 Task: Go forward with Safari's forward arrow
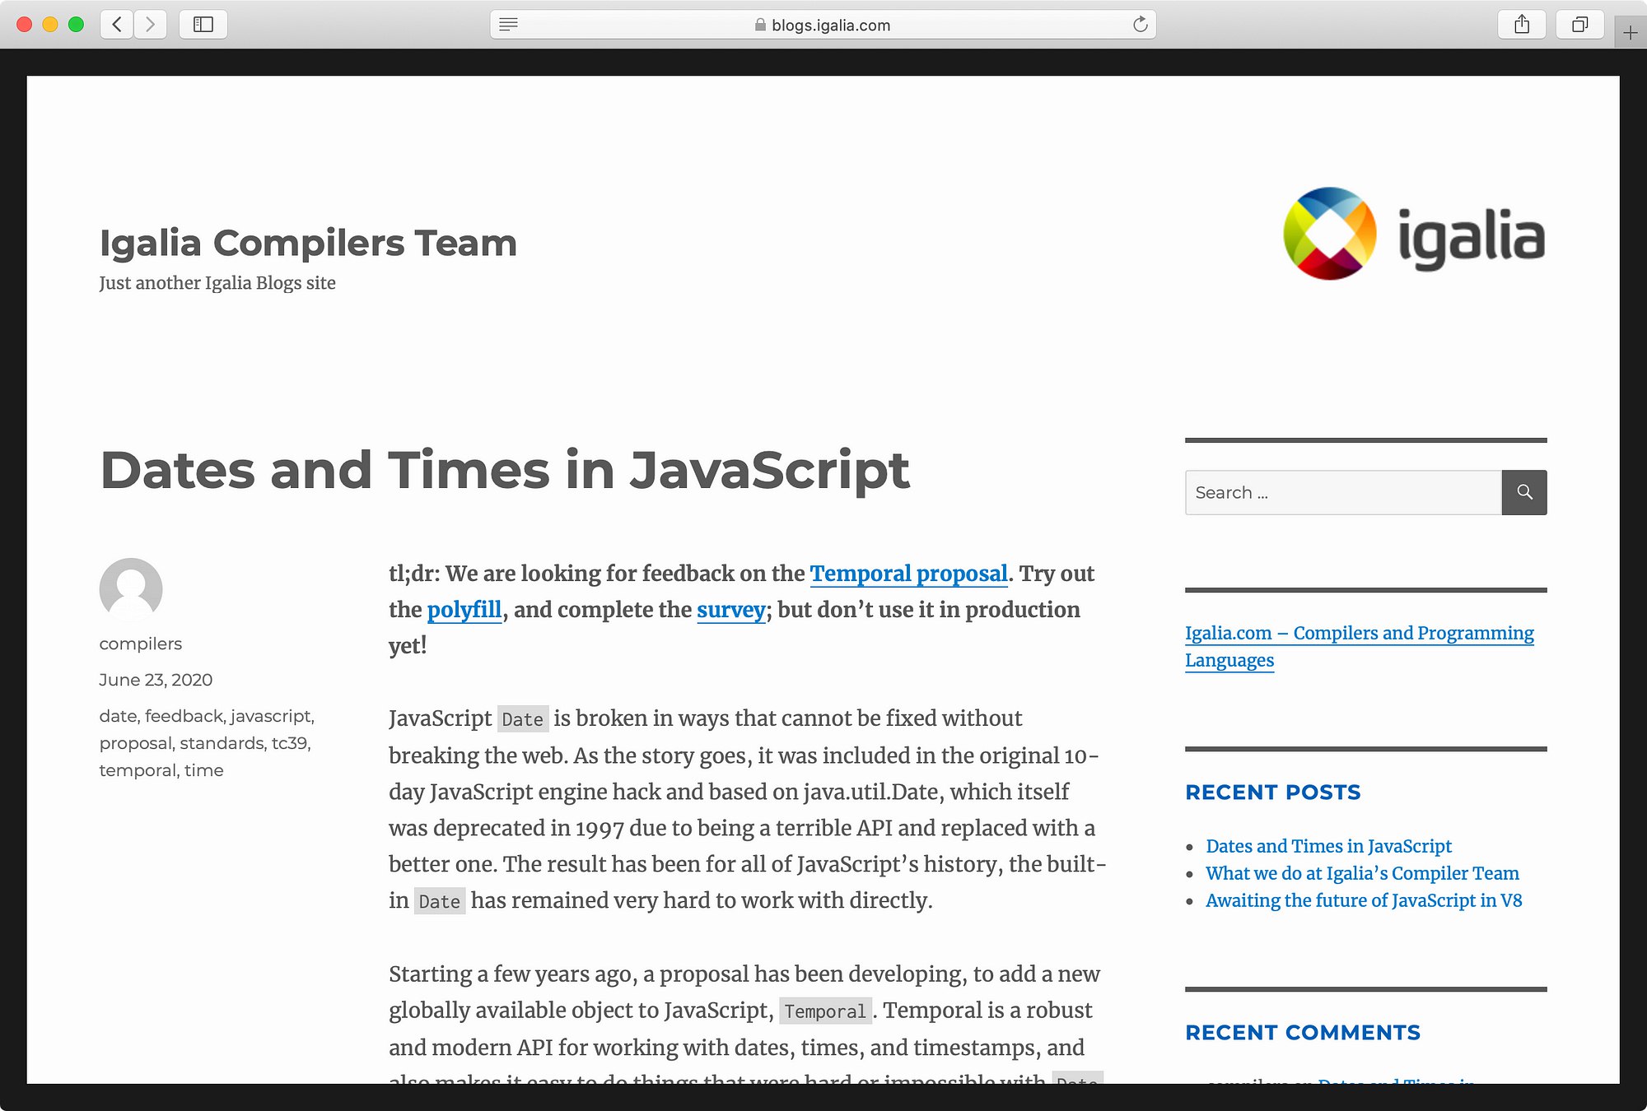point(150,25)
